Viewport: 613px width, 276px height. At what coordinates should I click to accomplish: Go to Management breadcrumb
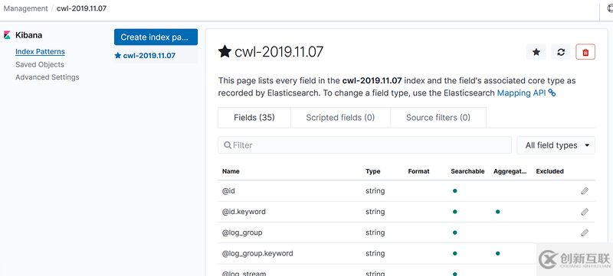[x=25, y=8]
